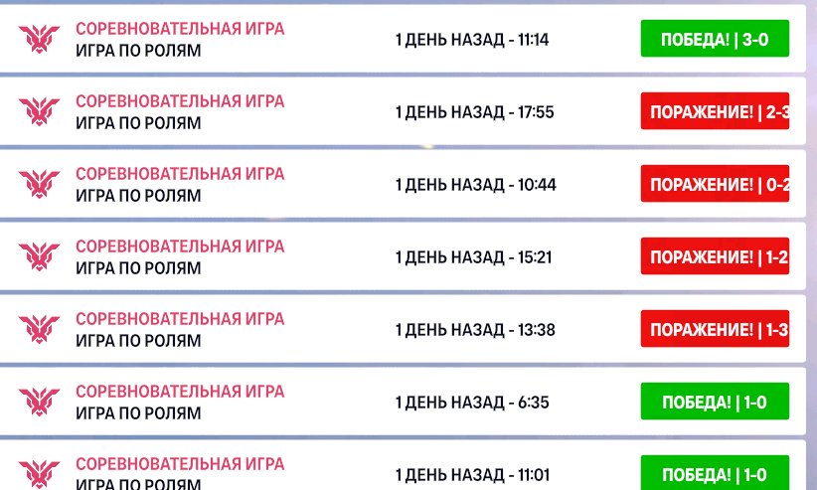The height and width of the screenshot is (490, 817).
Task: Click ПОБЕДА! 1-0 badge on 11:01 match
Action: (x=715, y=473)
